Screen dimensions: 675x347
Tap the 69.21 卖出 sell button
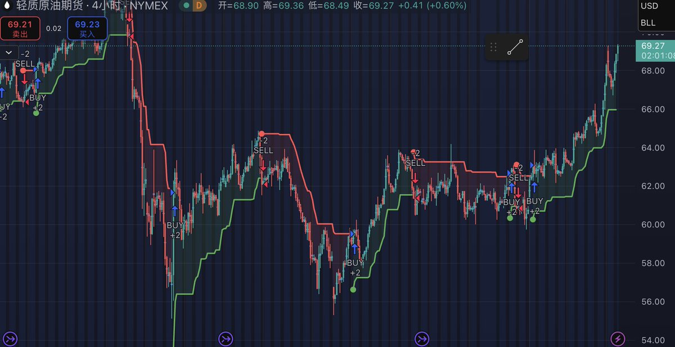[20, 29]
